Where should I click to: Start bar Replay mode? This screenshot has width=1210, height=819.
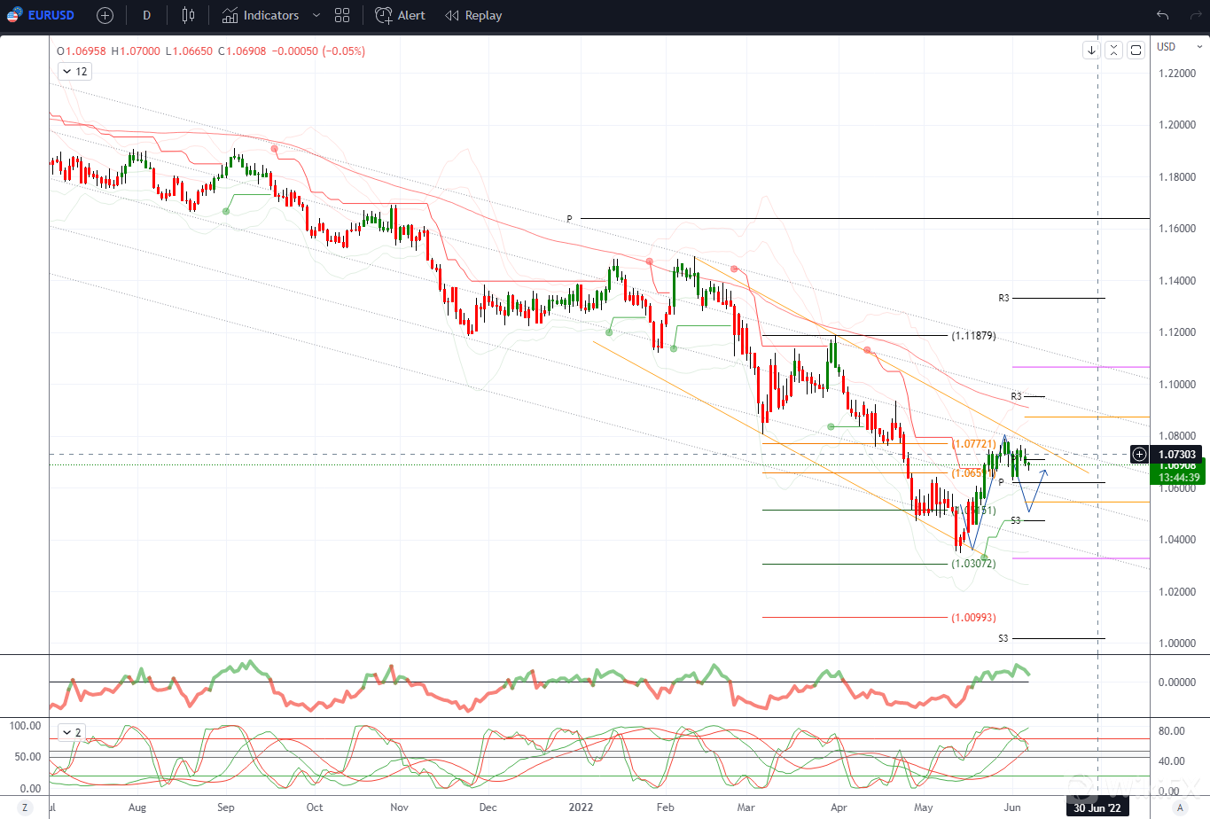point(473,15)
